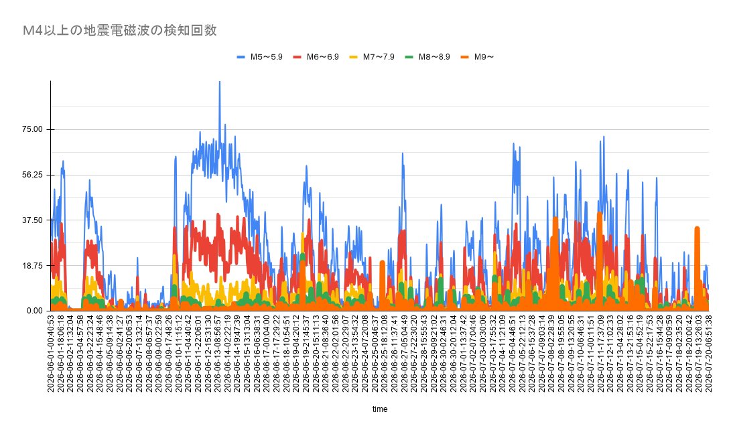Viewport: 731px width, 436px height.
Task: Click the y-axis value 18.75
Action: pyautogui.click(x=33, y=265)
